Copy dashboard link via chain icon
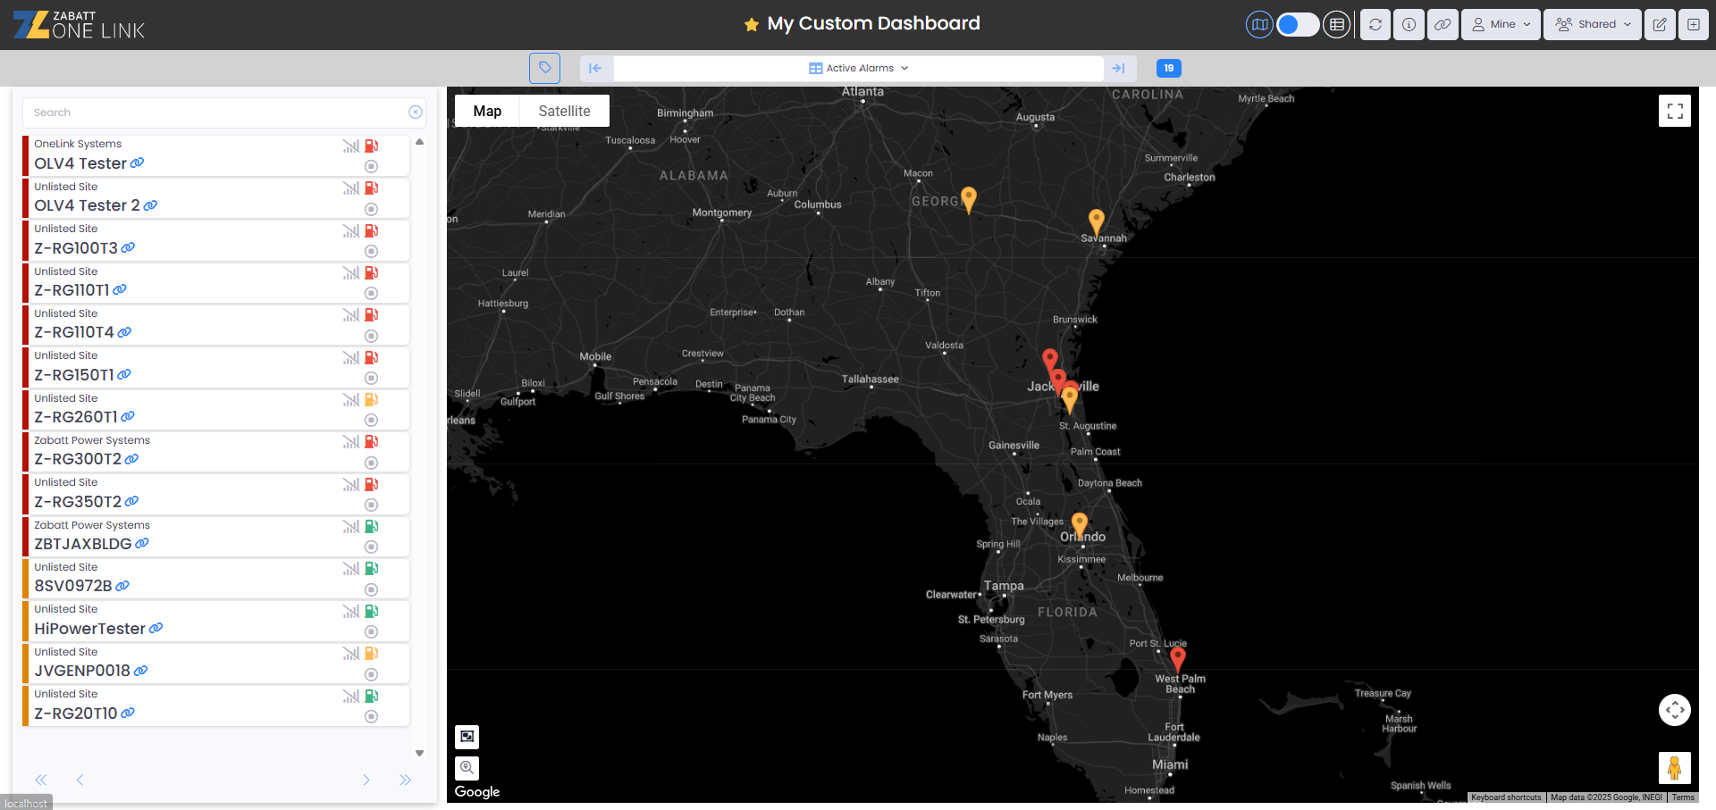The width and height of the screenshot is (1716, 810). [x=1443, y=25]
